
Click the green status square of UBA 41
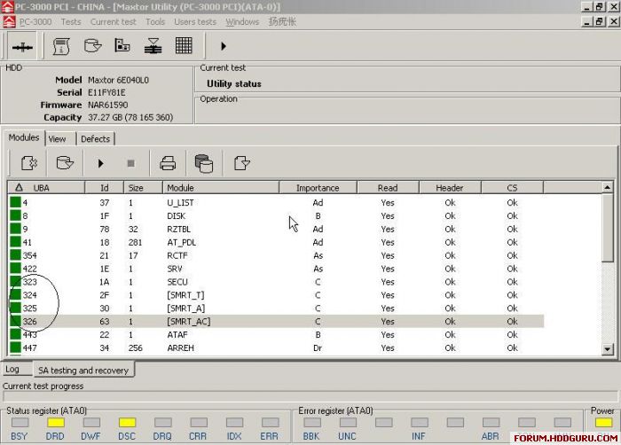[15, 242]
